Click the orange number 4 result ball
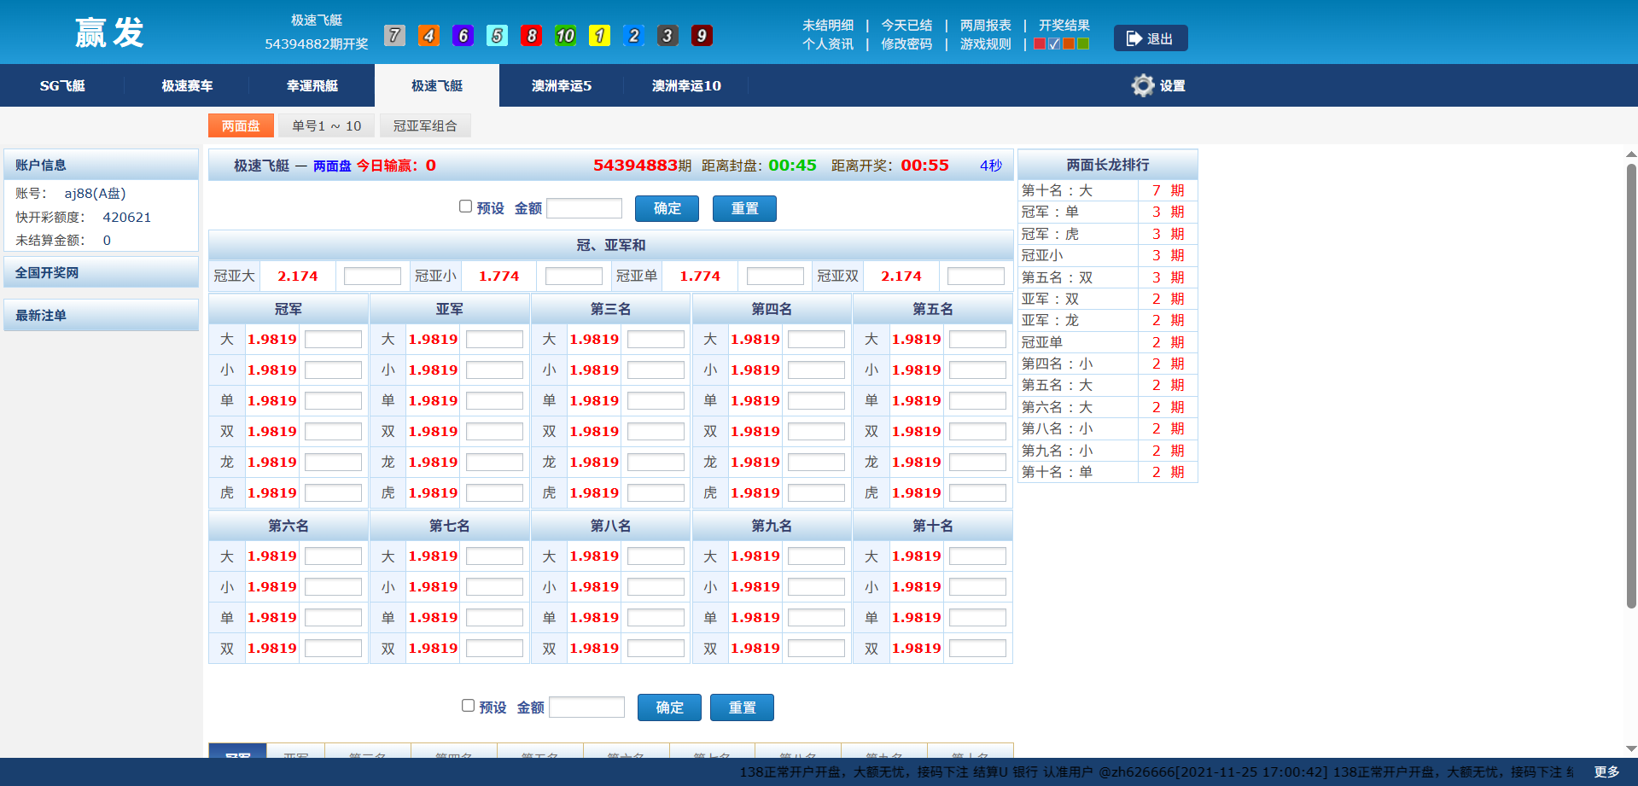1638x786 pixels. click(428, 35)
